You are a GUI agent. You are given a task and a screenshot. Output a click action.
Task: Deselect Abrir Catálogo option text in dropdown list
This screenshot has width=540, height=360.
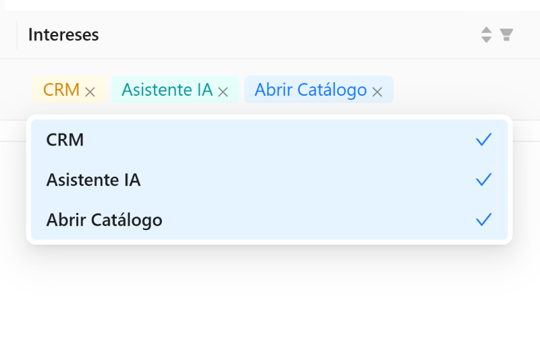104,220
